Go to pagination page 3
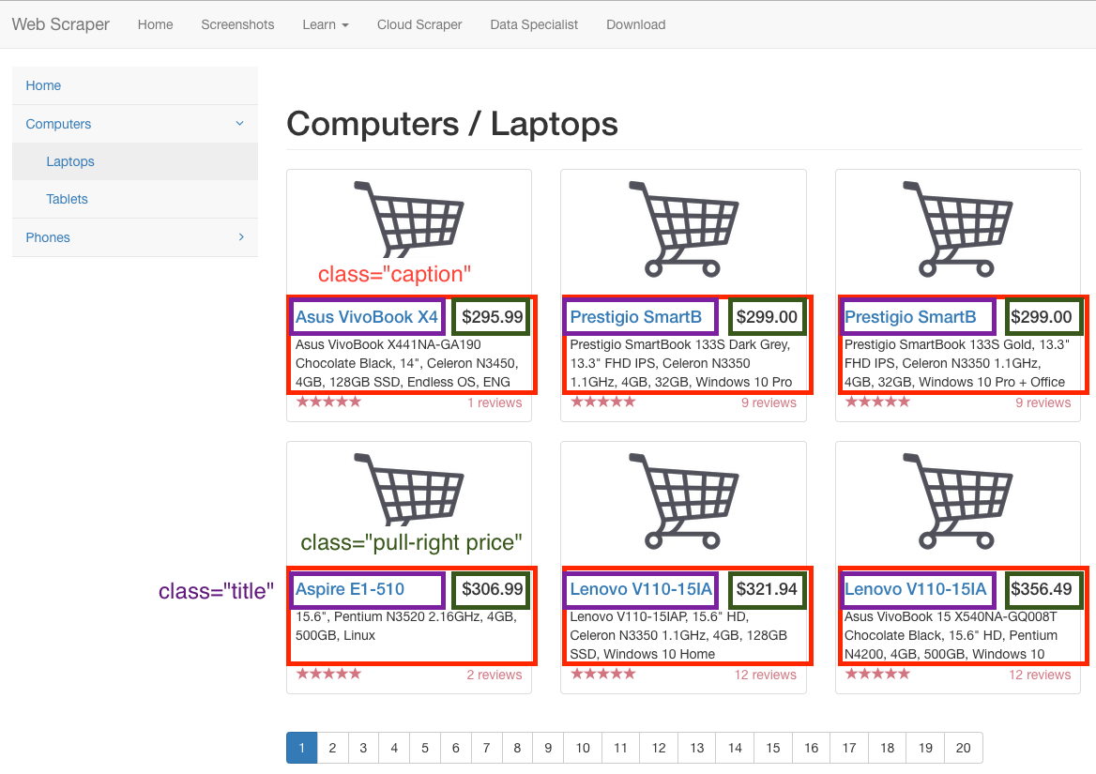 pyautogui.click(x=363, y=748)
